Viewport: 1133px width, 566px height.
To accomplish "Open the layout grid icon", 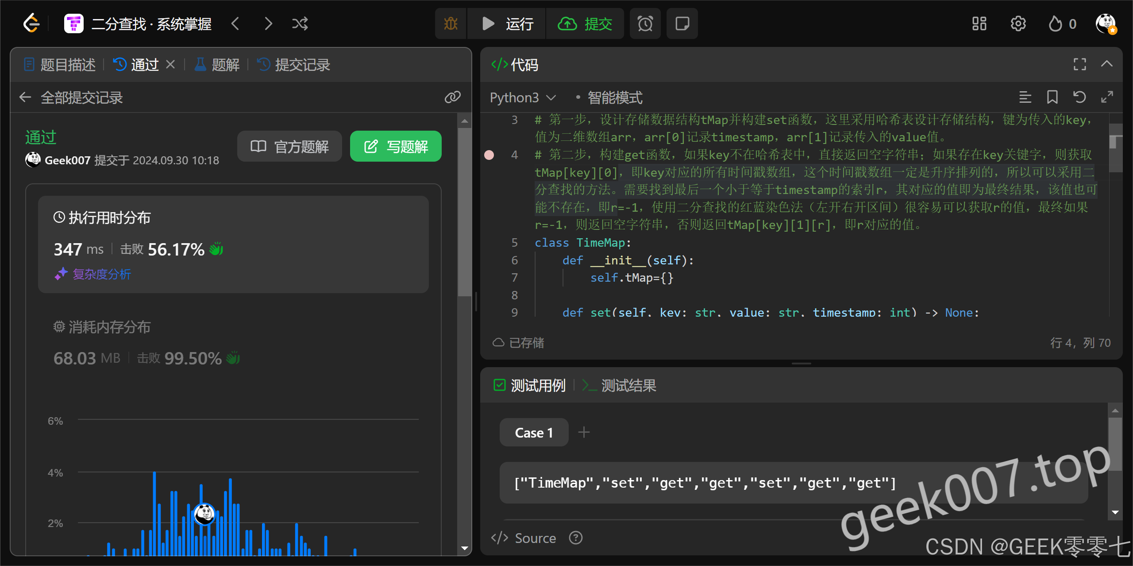I will [x=979, y=23].
